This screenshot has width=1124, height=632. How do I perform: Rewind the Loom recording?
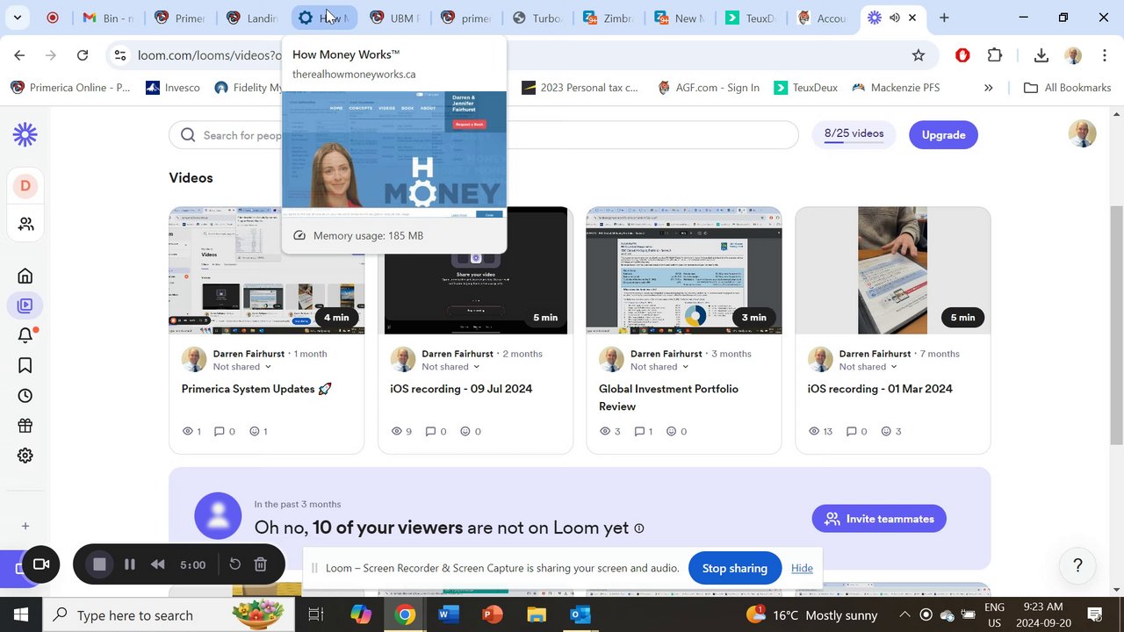158,564
